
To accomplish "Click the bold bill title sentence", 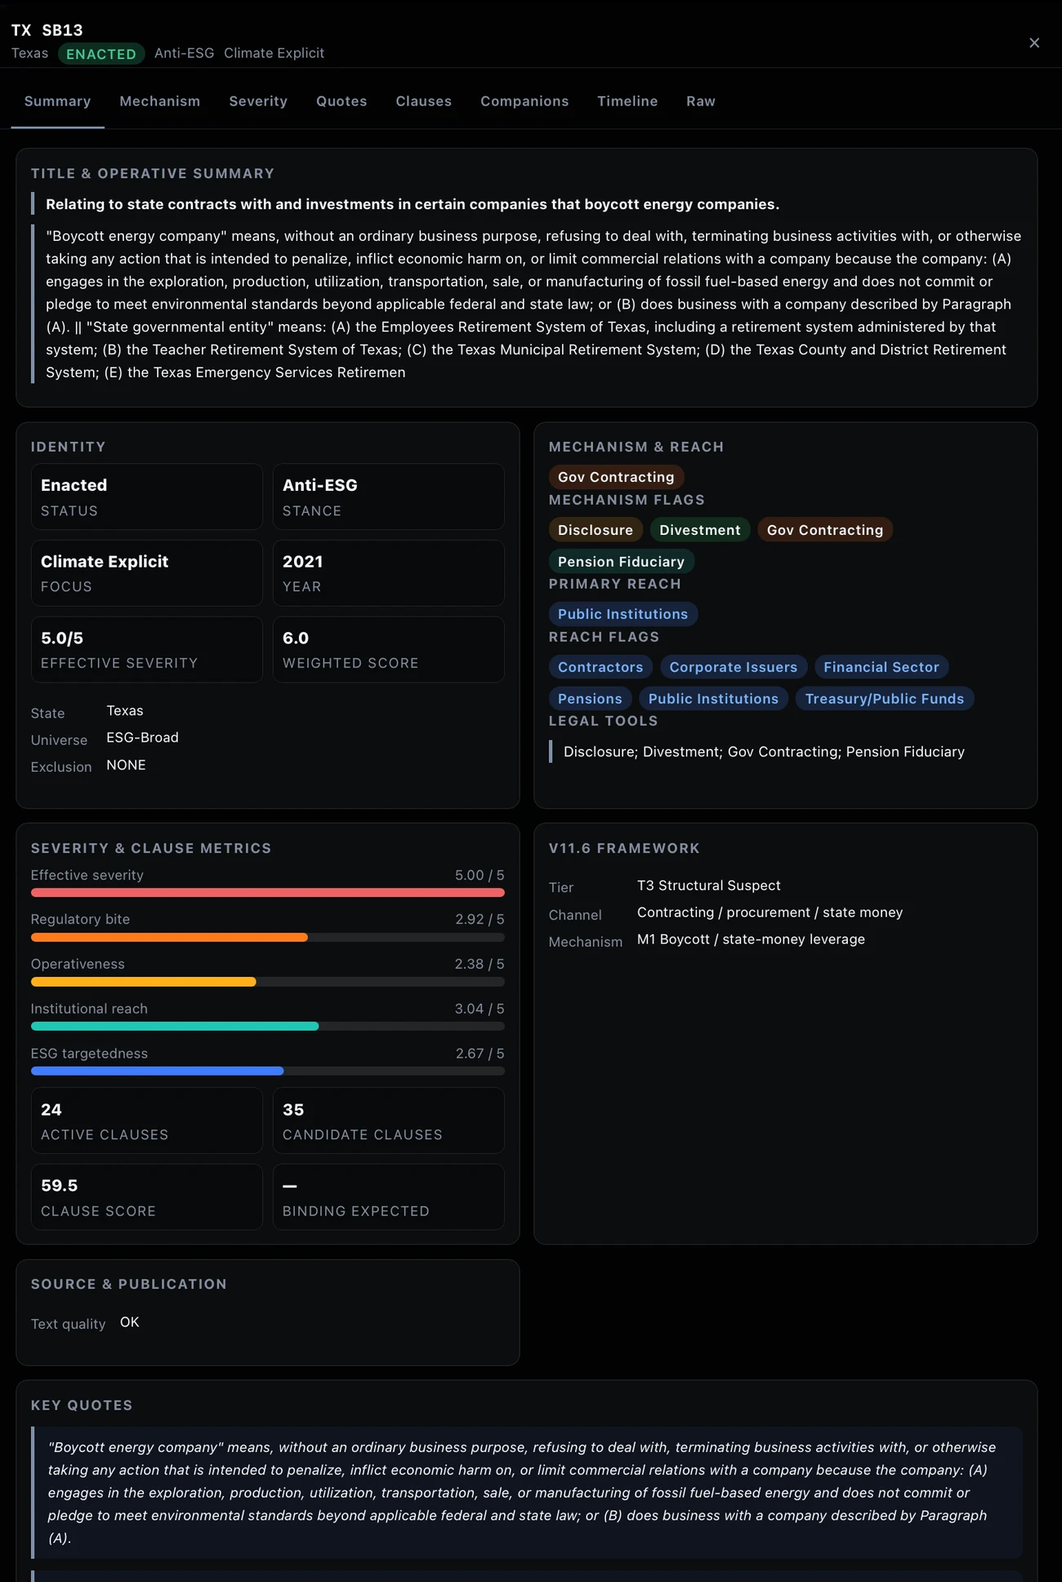I will pyautogui.click(x=413, y=204).
